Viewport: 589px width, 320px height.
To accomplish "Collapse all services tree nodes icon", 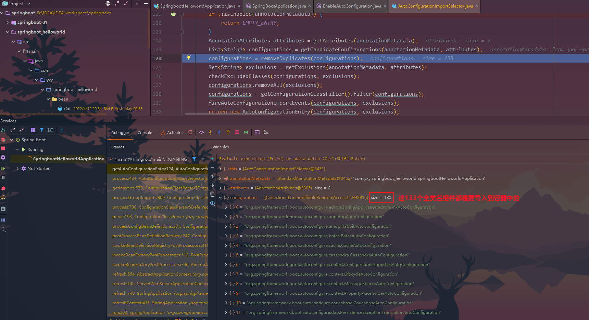I will [22, 130].
